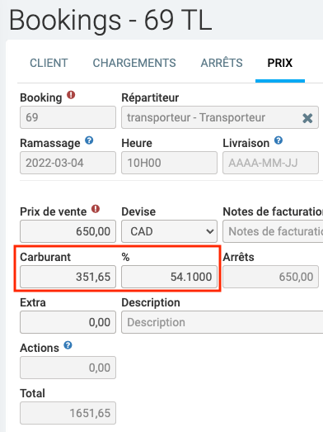Switch to the CLIENT tab
Image resolution: width=323 pixels, height=432 pixels.
(49, 63)
